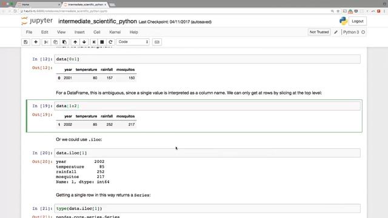Close the intermediate_scientific_python browser tab
Image resolution: width=388 pixels, height=218 pixels.
[x=105, y=4]
